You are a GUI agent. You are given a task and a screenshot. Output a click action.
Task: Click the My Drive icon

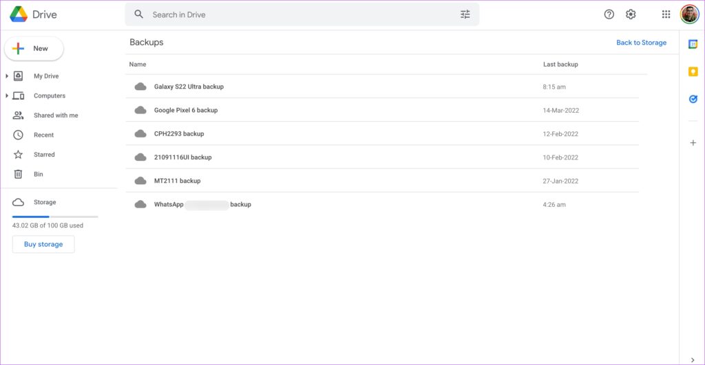coord(18,76)
